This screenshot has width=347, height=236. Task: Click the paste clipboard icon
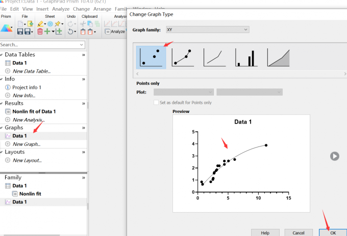coord(83,32)
